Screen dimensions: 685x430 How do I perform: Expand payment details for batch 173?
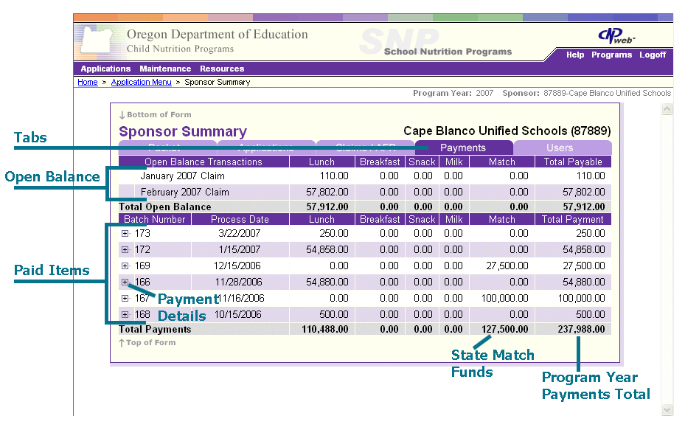(125, 233)
